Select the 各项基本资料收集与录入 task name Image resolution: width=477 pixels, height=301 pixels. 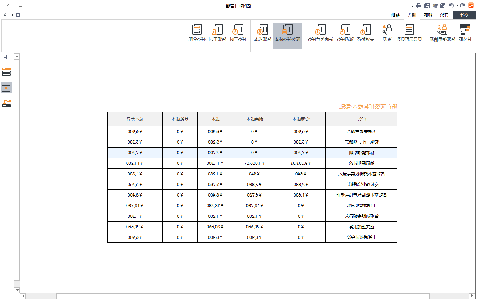[x=361, y=174]
